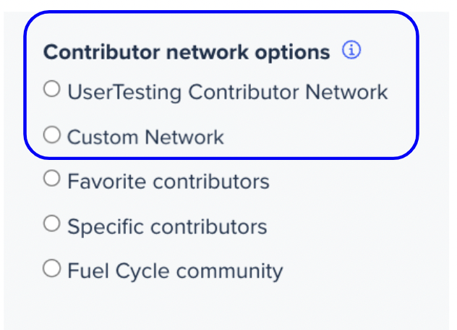
Task: Click the word Fuel in last option
Action: point(88,271)
